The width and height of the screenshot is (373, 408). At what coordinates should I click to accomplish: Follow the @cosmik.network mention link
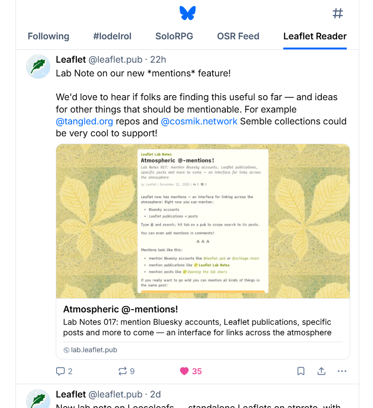199,121
